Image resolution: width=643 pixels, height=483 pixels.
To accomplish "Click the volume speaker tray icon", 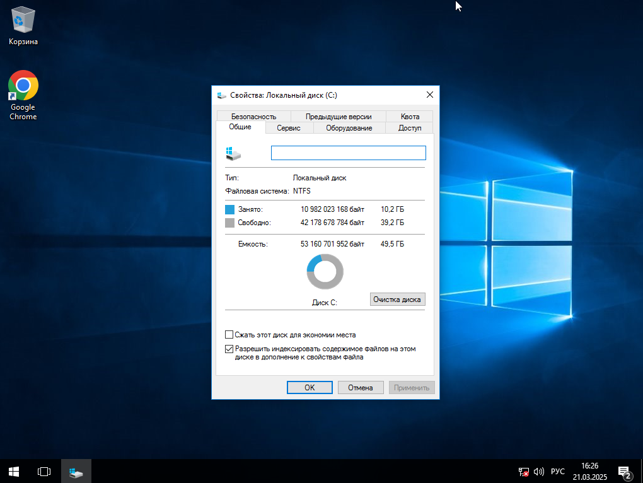I will 538,471.
